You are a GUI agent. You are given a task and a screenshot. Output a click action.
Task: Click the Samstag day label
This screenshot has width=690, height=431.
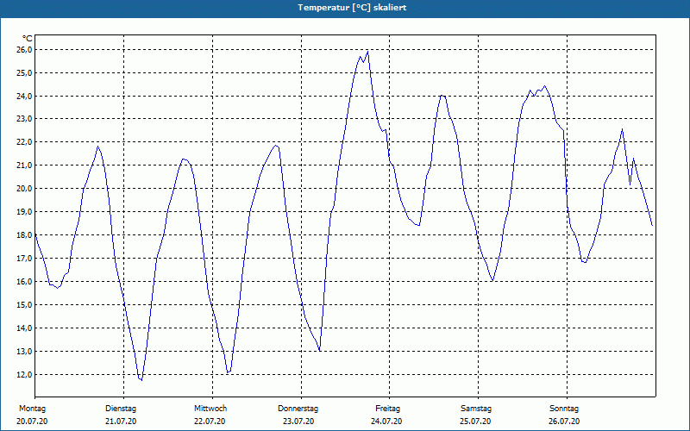tap(476, 409)
